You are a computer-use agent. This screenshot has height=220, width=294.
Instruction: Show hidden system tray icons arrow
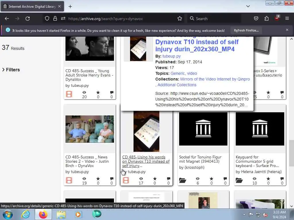point(244,215)
